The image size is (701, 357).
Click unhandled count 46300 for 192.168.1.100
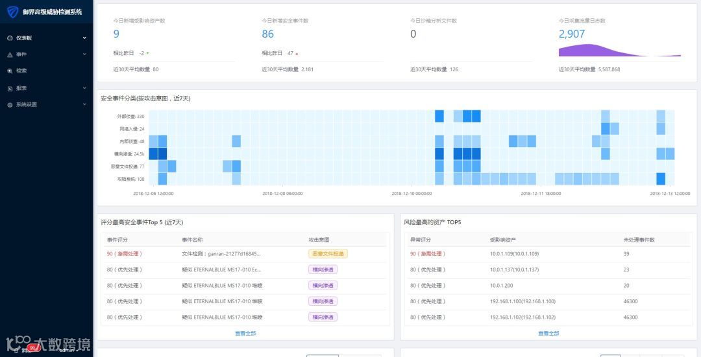click(631, 302)
